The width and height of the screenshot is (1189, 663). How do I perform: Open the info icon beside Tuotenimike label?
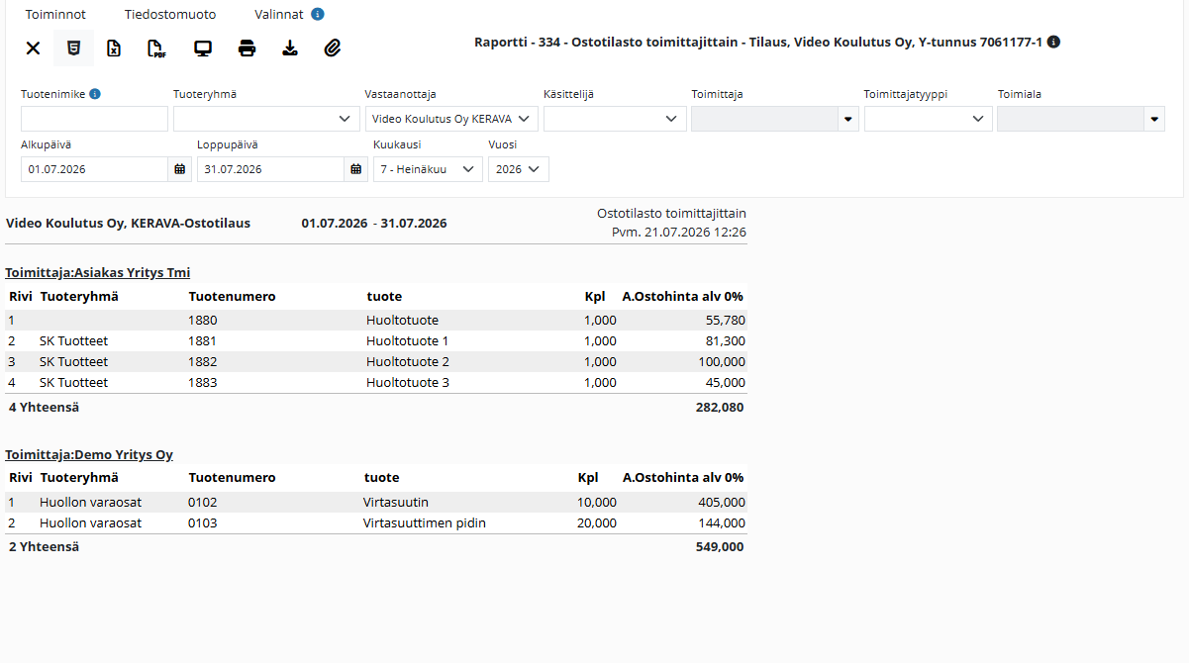click(95, 94)
